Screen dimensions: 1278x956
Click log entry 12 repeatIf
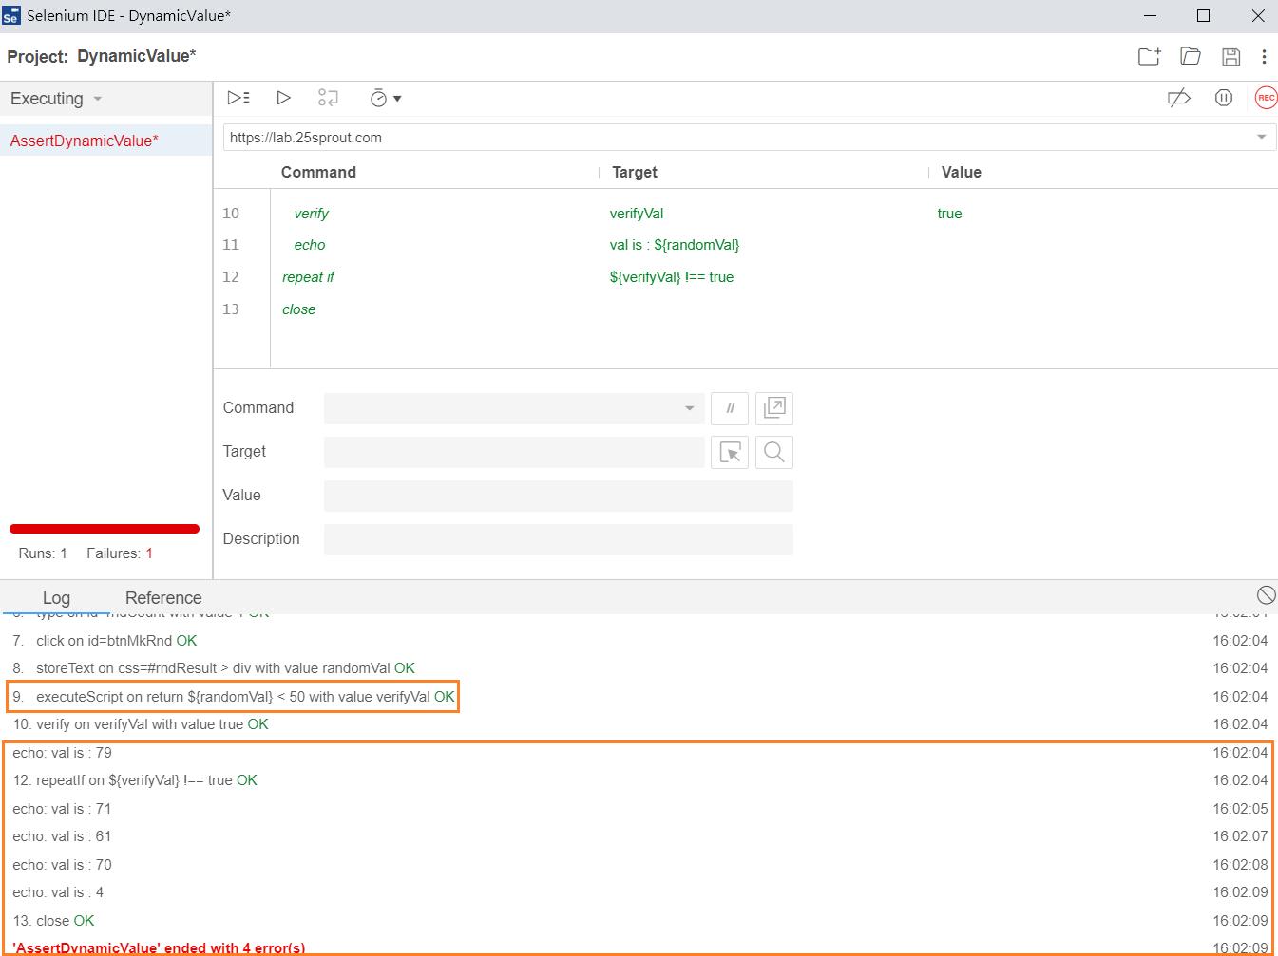(135, 780)
